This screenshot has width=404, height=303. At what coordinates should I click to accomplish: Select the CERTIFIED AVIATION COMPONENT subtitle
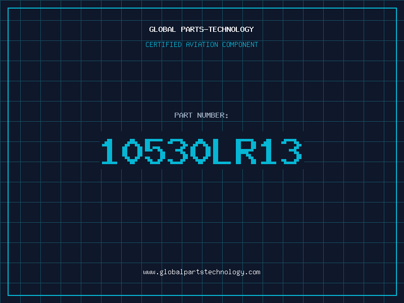pos(201,44)
